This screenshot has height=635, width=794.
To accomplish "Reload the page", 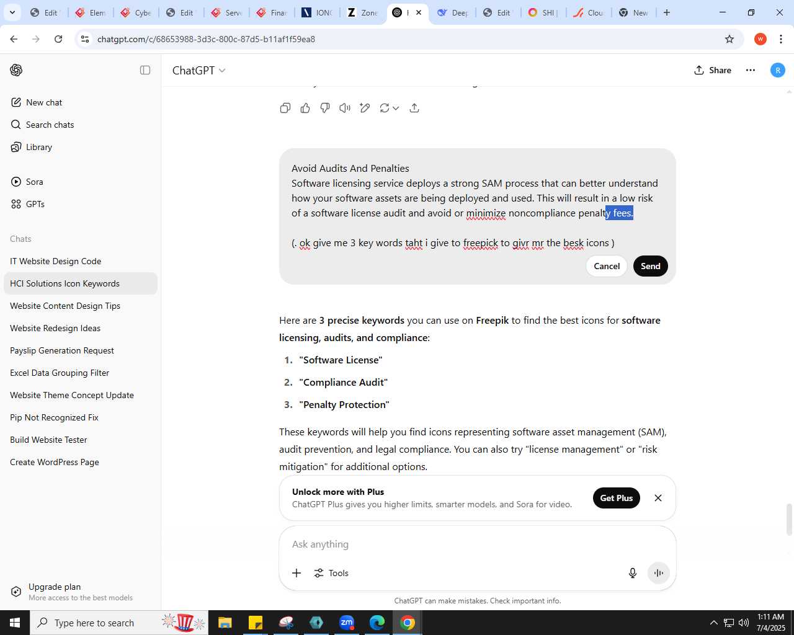I will 58,39.
